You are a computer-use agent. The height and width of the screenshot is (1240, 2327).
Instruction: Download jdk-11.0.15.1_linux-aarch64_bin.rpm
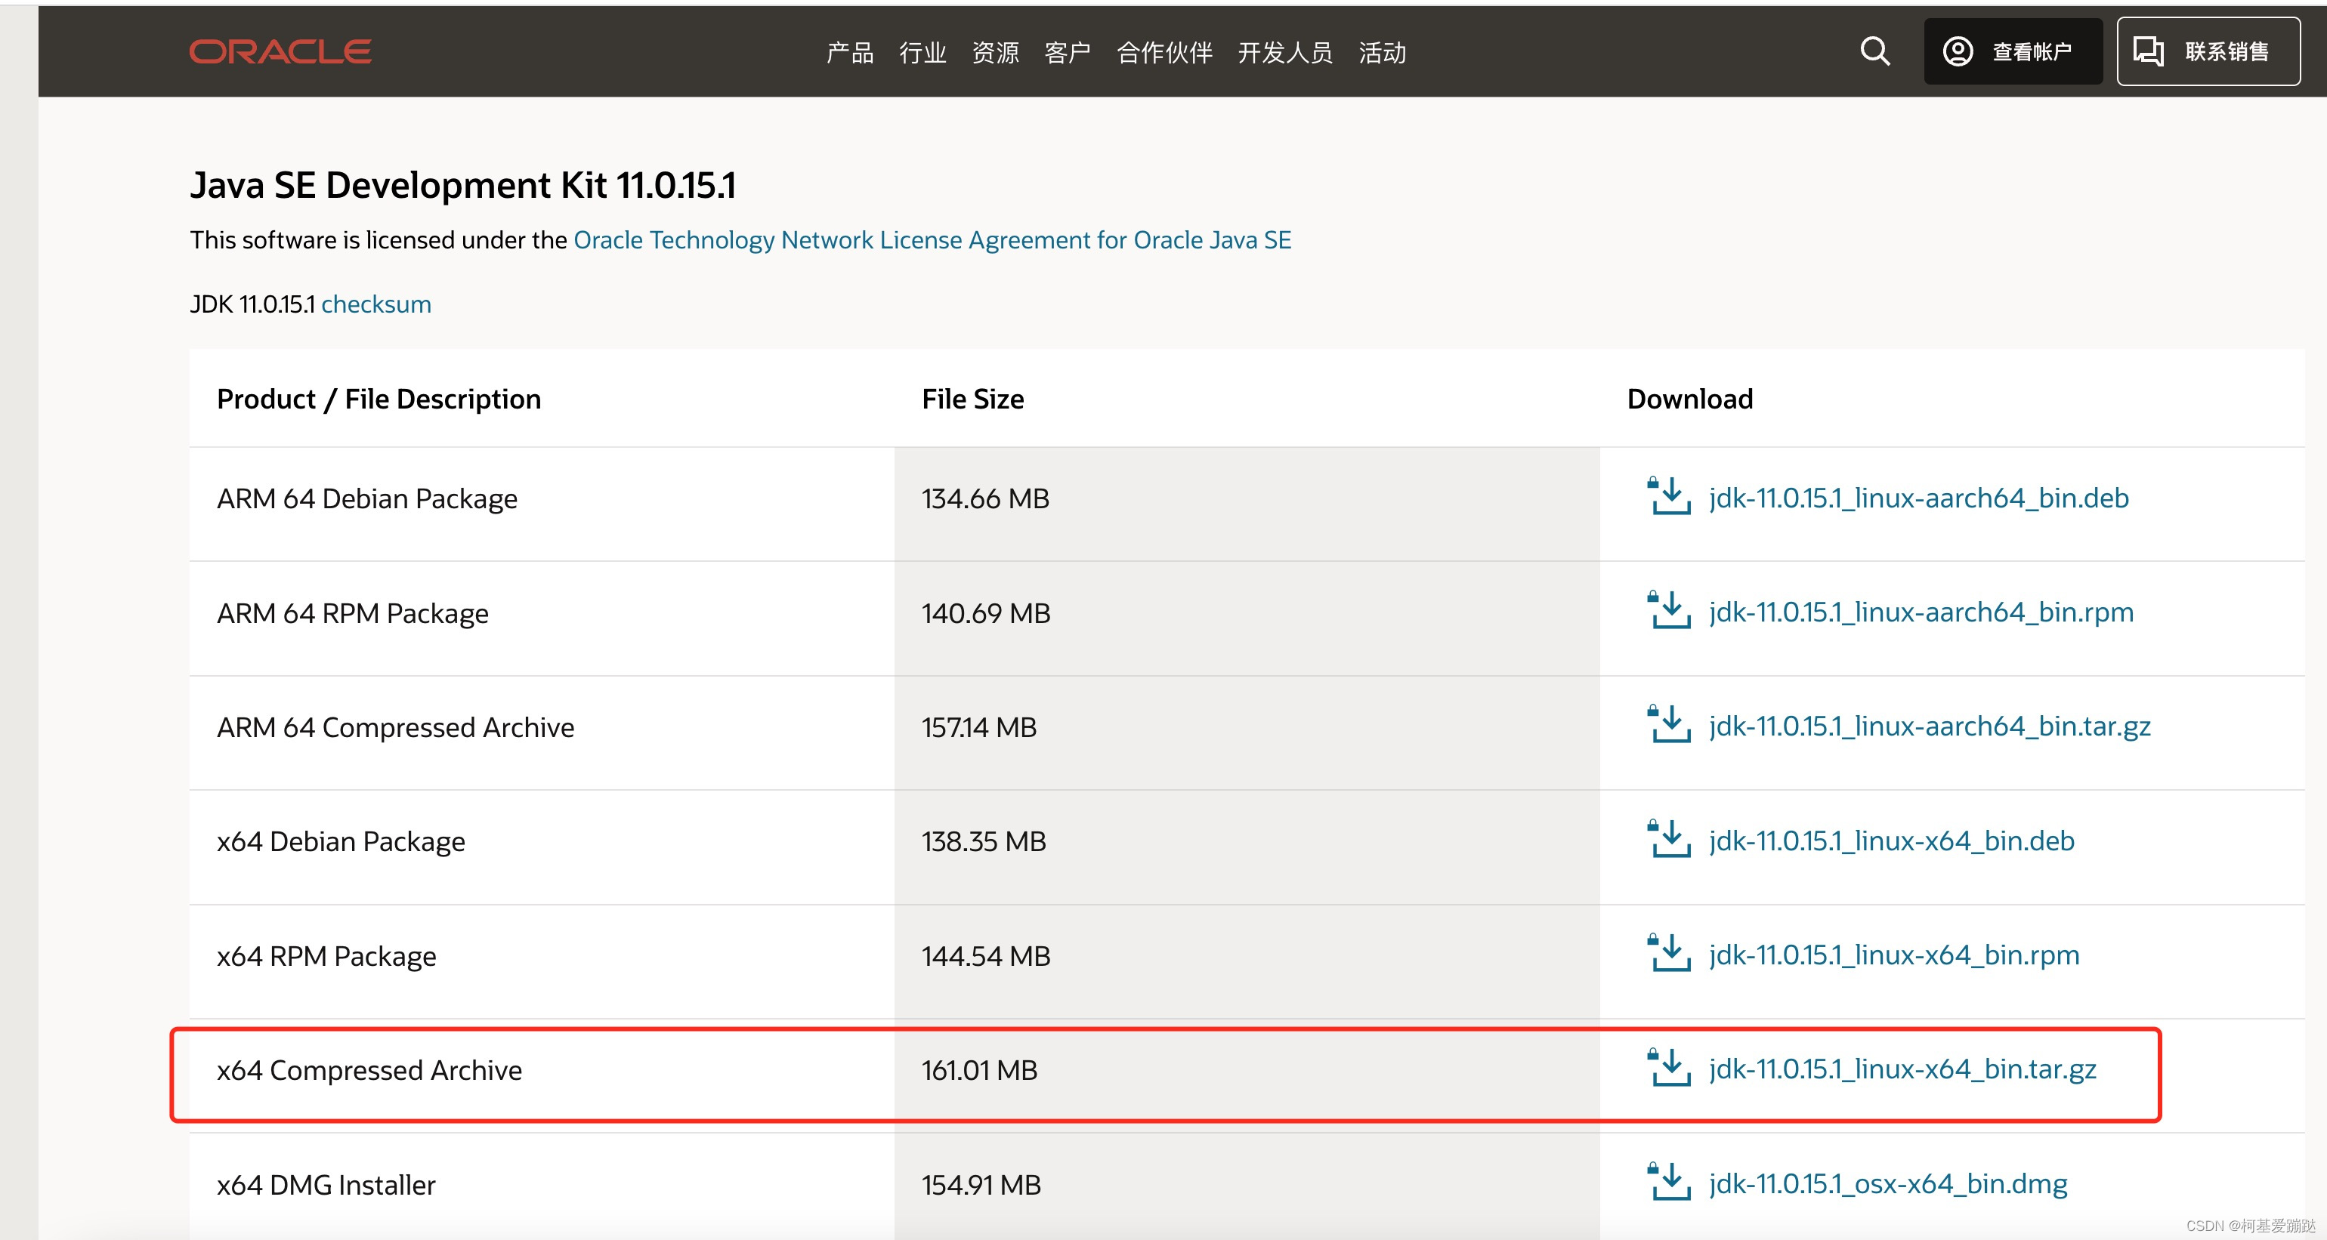(1921, 612)
